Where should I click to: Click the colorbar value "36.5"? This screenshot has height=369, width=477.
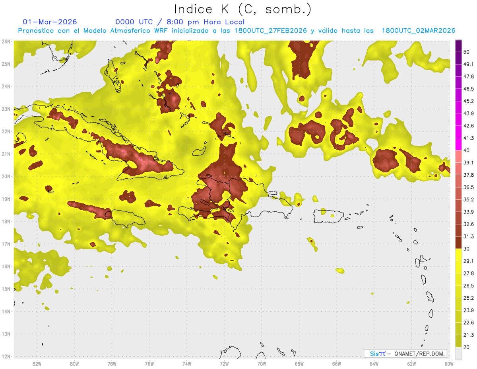tap(469, 187)
